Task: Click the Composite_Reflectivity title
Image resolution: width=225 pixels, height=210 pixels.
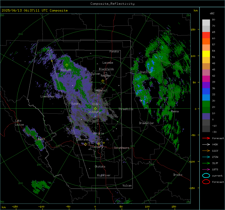Action: click(112, 4)
